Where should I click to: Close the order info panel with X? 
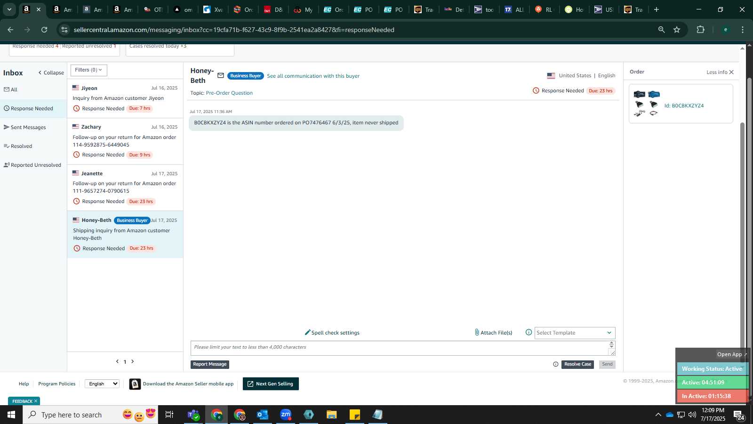[731, 72]
